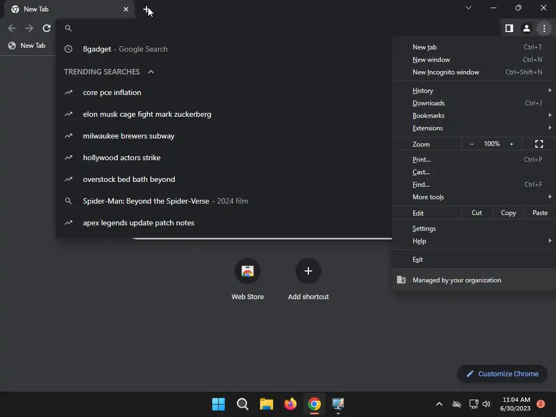This screenshot has height=417, width=556.
Task: Collapse the Trending Searches section
Action: point(151,72)
